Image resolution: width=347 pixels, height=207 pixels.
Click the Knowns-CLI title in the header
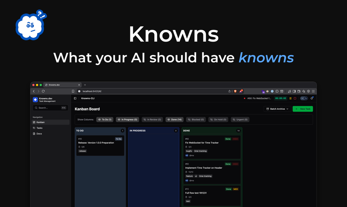(x=88, y=98)
